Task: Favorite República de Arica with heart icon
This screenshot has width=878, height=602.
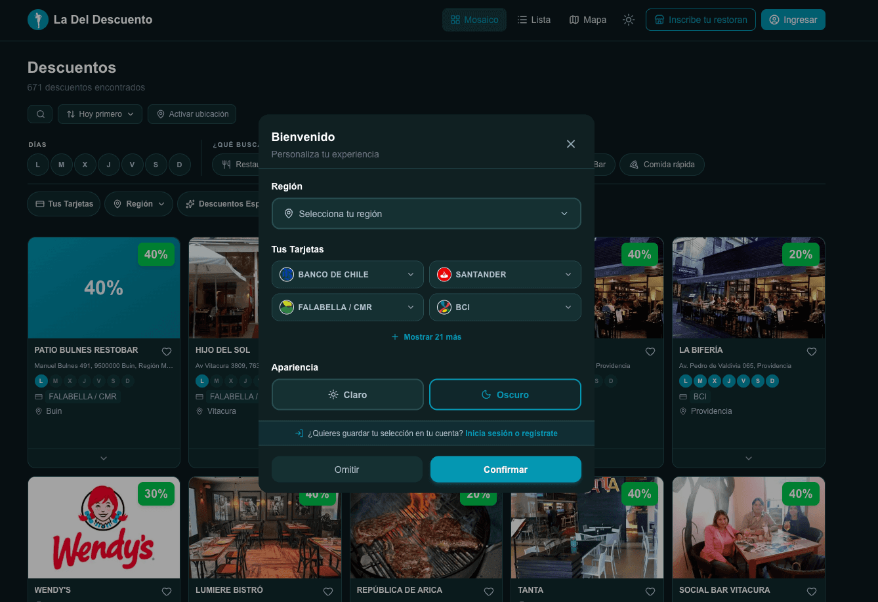Action: 489,592
